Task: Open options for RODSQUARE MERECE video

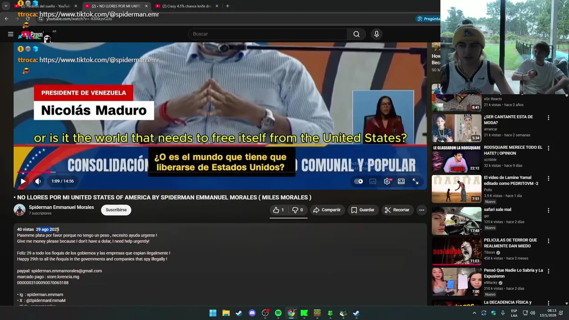Action: 548,148
